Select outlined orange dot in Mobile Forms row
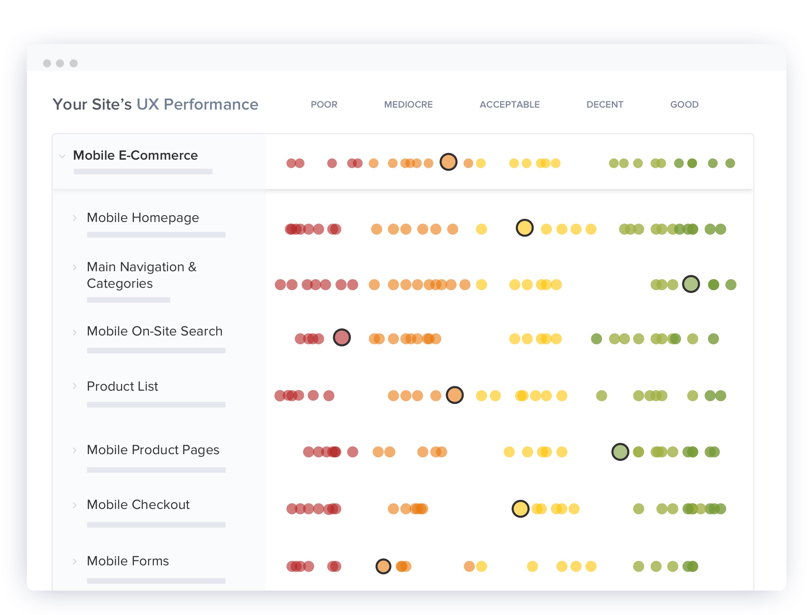Viewport: 812px width, 615px height. (383, 567)
